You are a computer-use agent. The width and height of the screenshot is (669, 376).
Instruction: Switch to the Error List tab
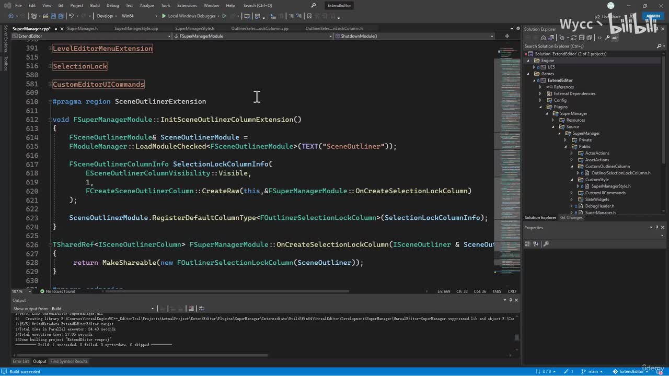click(21, 361)
